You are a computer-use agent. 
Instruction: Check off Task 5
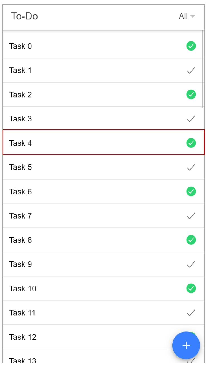point(191,167)
